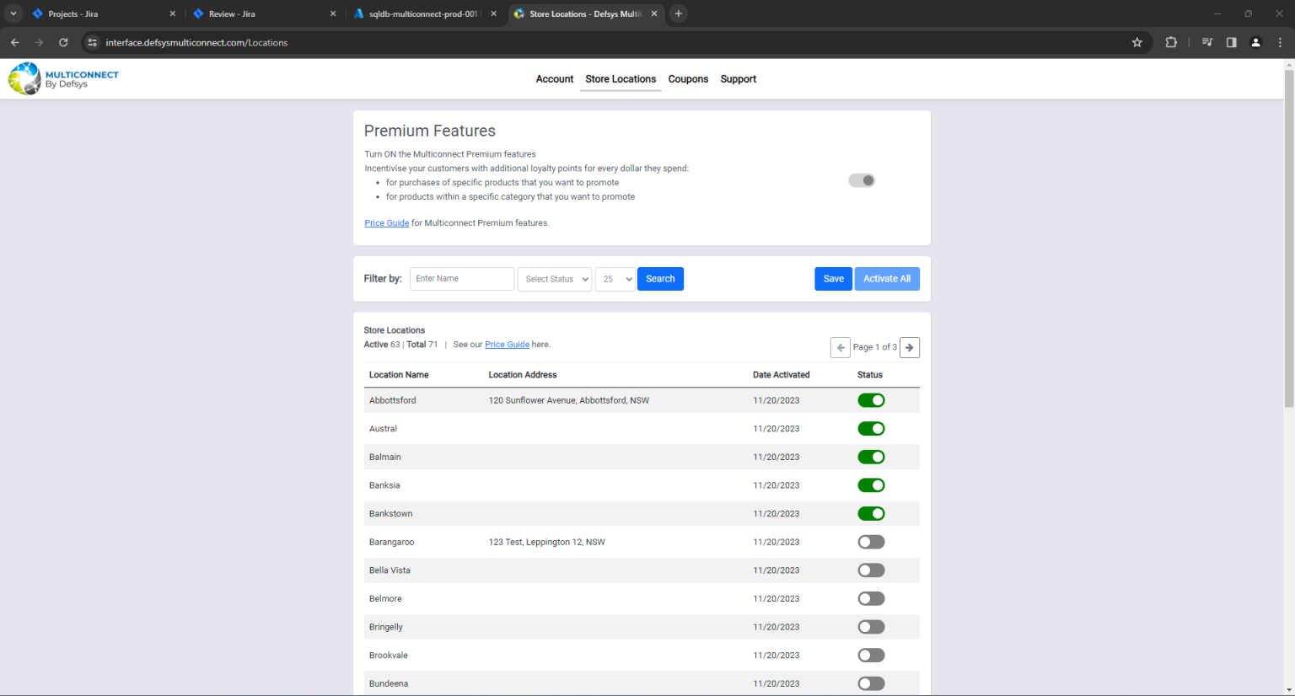Go back using the browser back arrow
1295x696 pixels.
click(14, 41)
